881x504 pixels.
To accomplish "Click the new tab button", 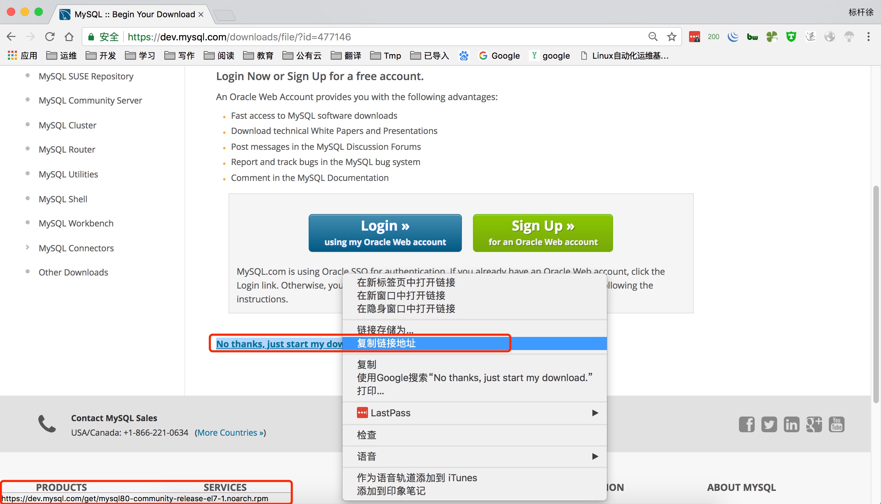I will coord(224,15).
